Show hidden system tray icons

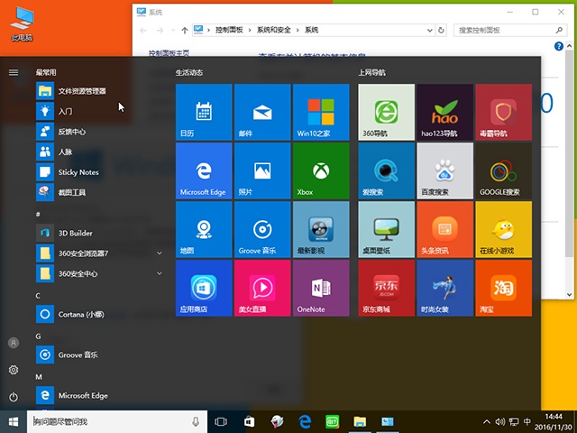coord(489,421)
